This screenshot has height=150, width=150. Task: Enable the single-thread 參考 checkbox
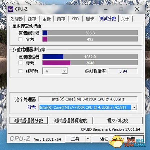click(21, 39)
